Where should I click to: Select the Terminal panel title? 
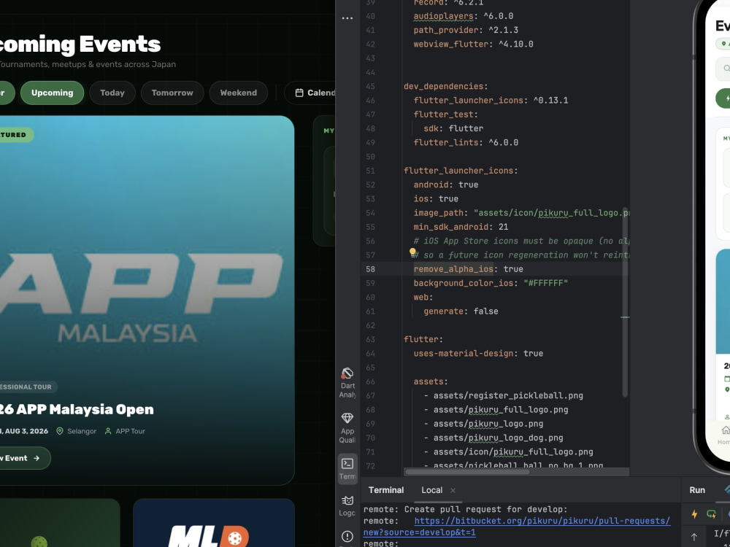386,490
